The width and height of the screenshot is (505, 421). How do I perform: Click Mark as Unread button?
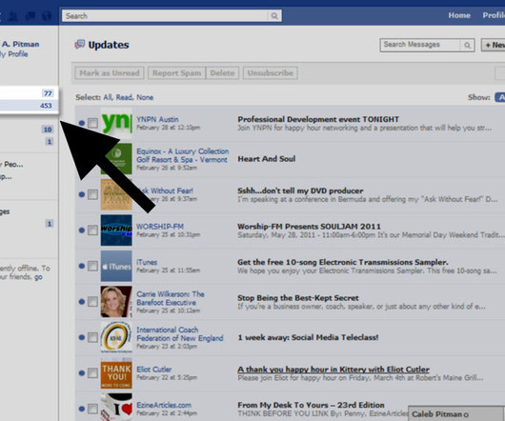[x=110, y=73]
